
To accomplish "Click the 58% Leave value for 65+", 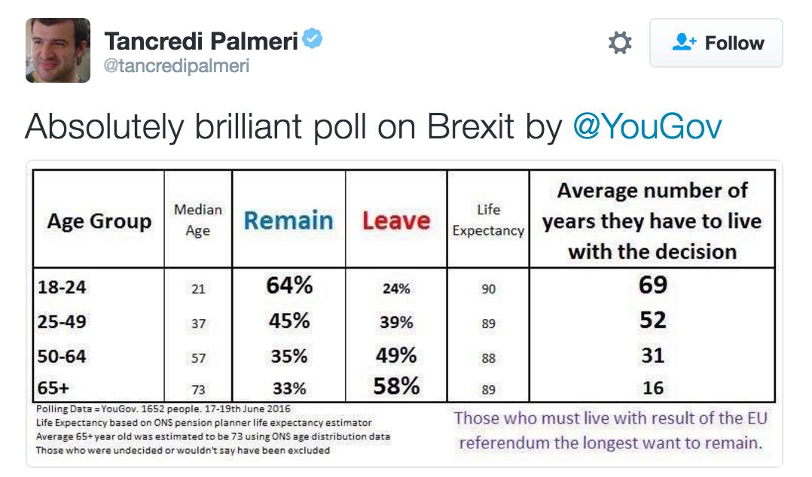I will click(396, 387).
